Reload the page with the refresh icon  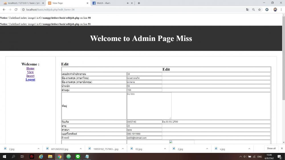coord(16,10)
